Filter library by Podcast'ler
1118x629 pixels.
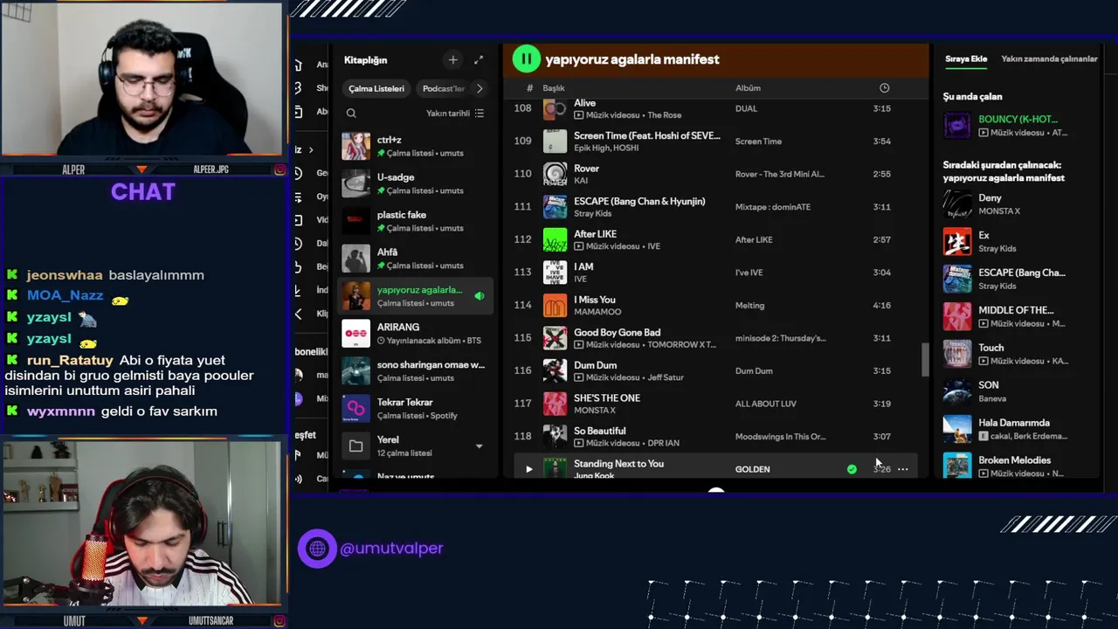coord(444,88)
